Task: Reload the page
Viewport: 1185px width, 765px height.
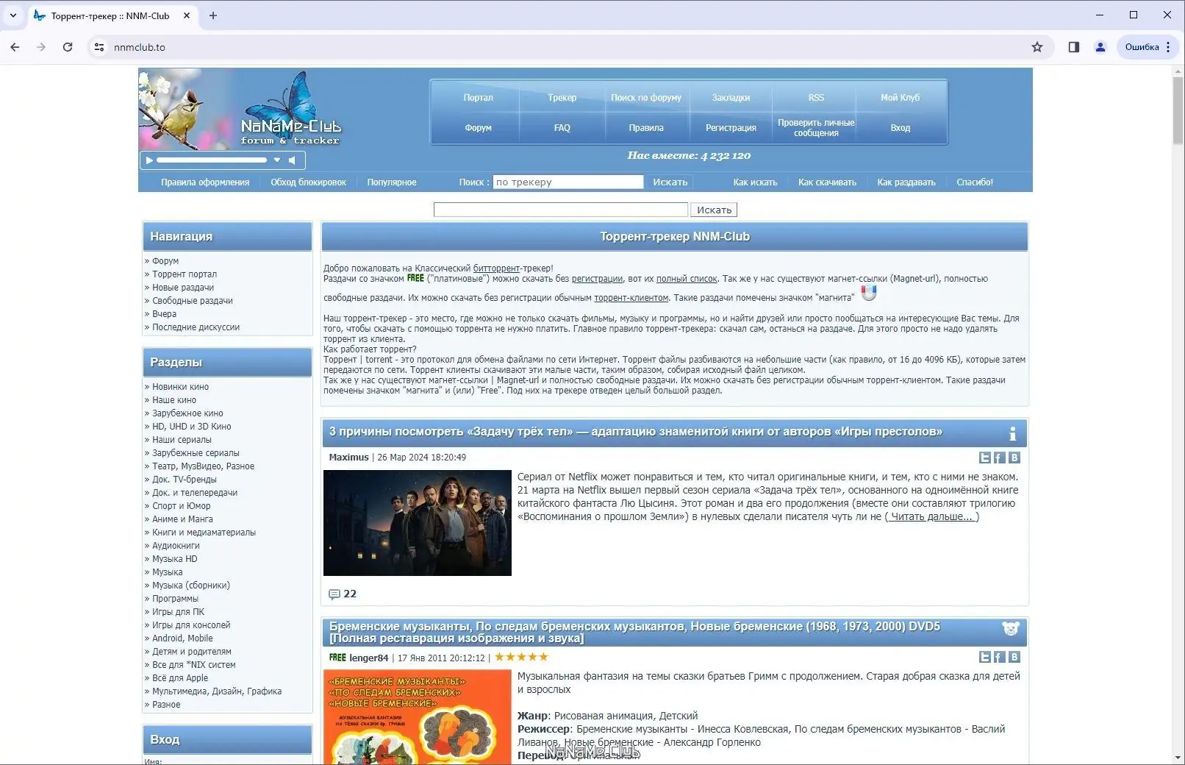Action: click(68, 47)
